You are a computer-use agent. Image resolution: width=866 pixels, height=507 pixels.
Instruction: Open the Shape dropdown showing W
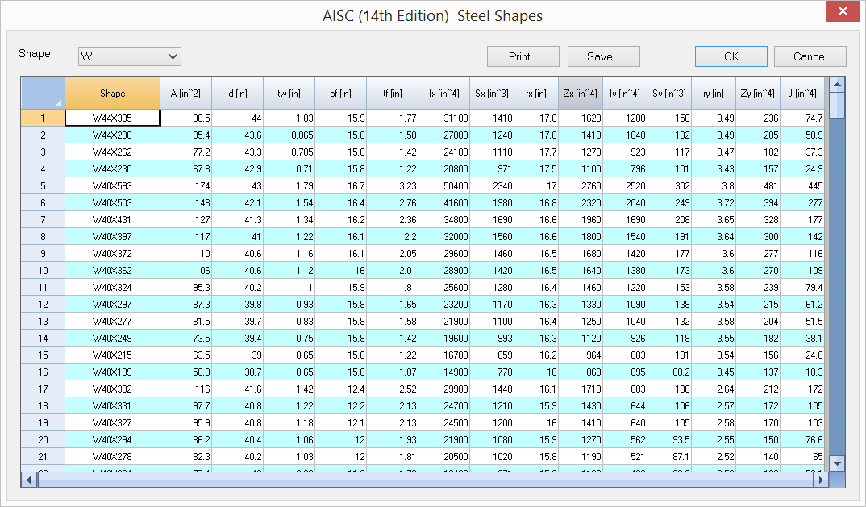(129, 56)
